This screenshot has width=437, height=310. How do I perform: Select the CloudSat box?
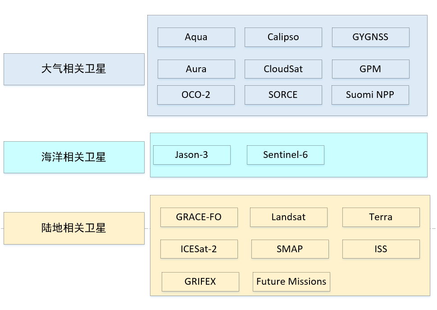point(283,69)
